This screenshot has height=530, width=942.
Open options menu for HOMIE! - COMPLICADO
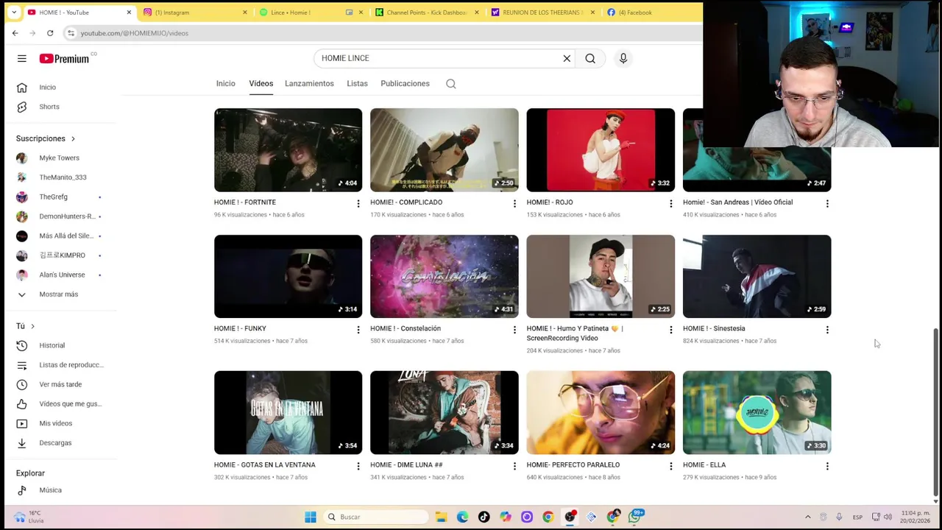514,203
